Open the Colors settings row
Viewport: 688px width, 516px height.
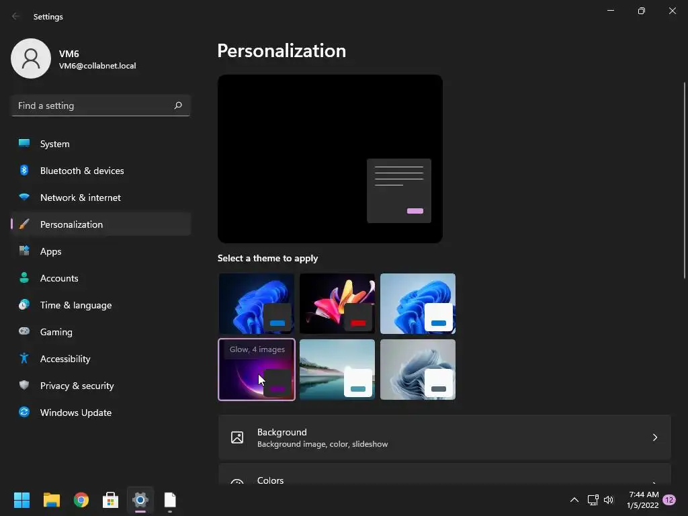445,474
